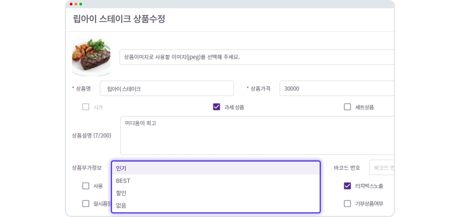The width and height of the screenshot is (460, 217).
Task: Click the yellow minimize window dot
Action: pyautogui.click(x=76, y=4)
